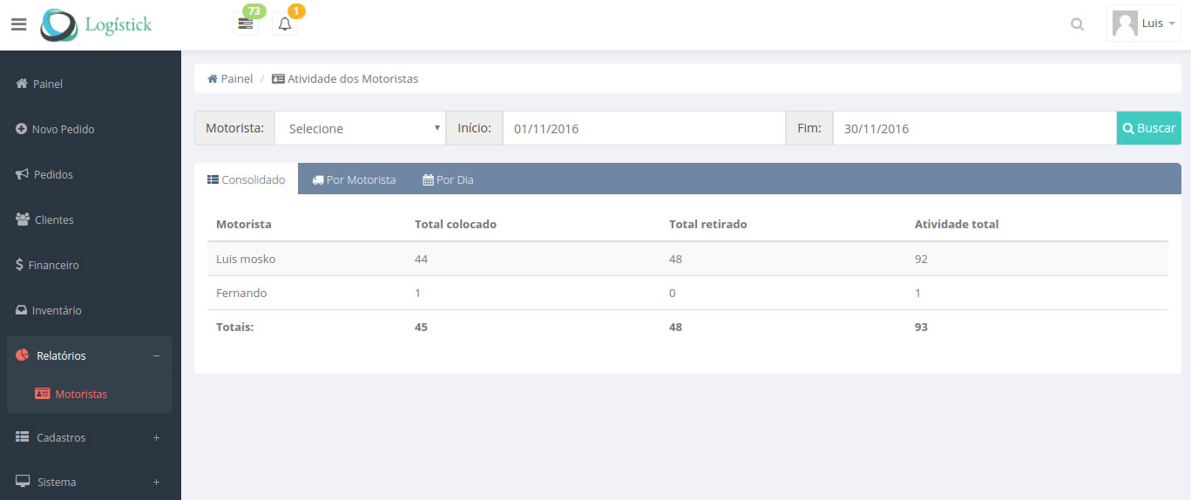Expand the Sistema menu section
The image size is (1191, 500).
[91, 482]
